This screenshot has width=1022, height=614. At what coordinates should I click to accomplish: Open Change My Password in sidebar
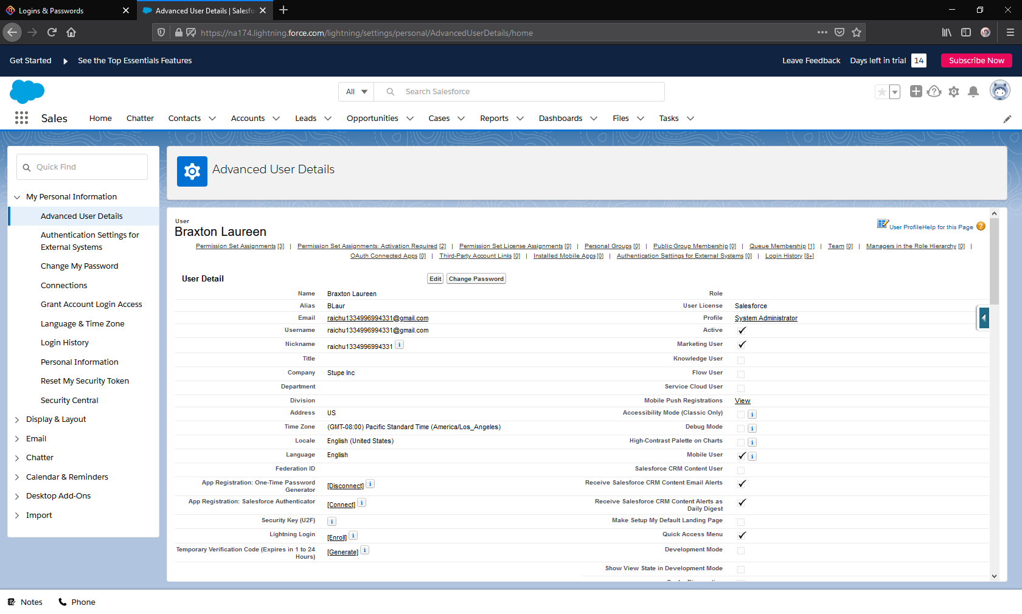coord(80,266)
